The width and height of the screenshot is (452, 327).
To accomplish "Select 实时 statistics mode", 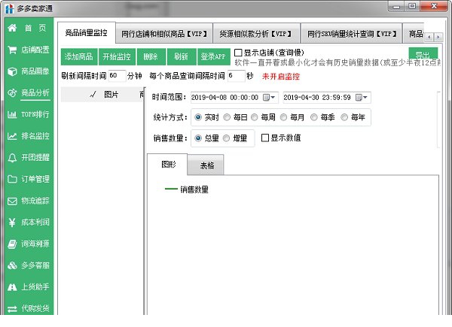I will 198,117.
